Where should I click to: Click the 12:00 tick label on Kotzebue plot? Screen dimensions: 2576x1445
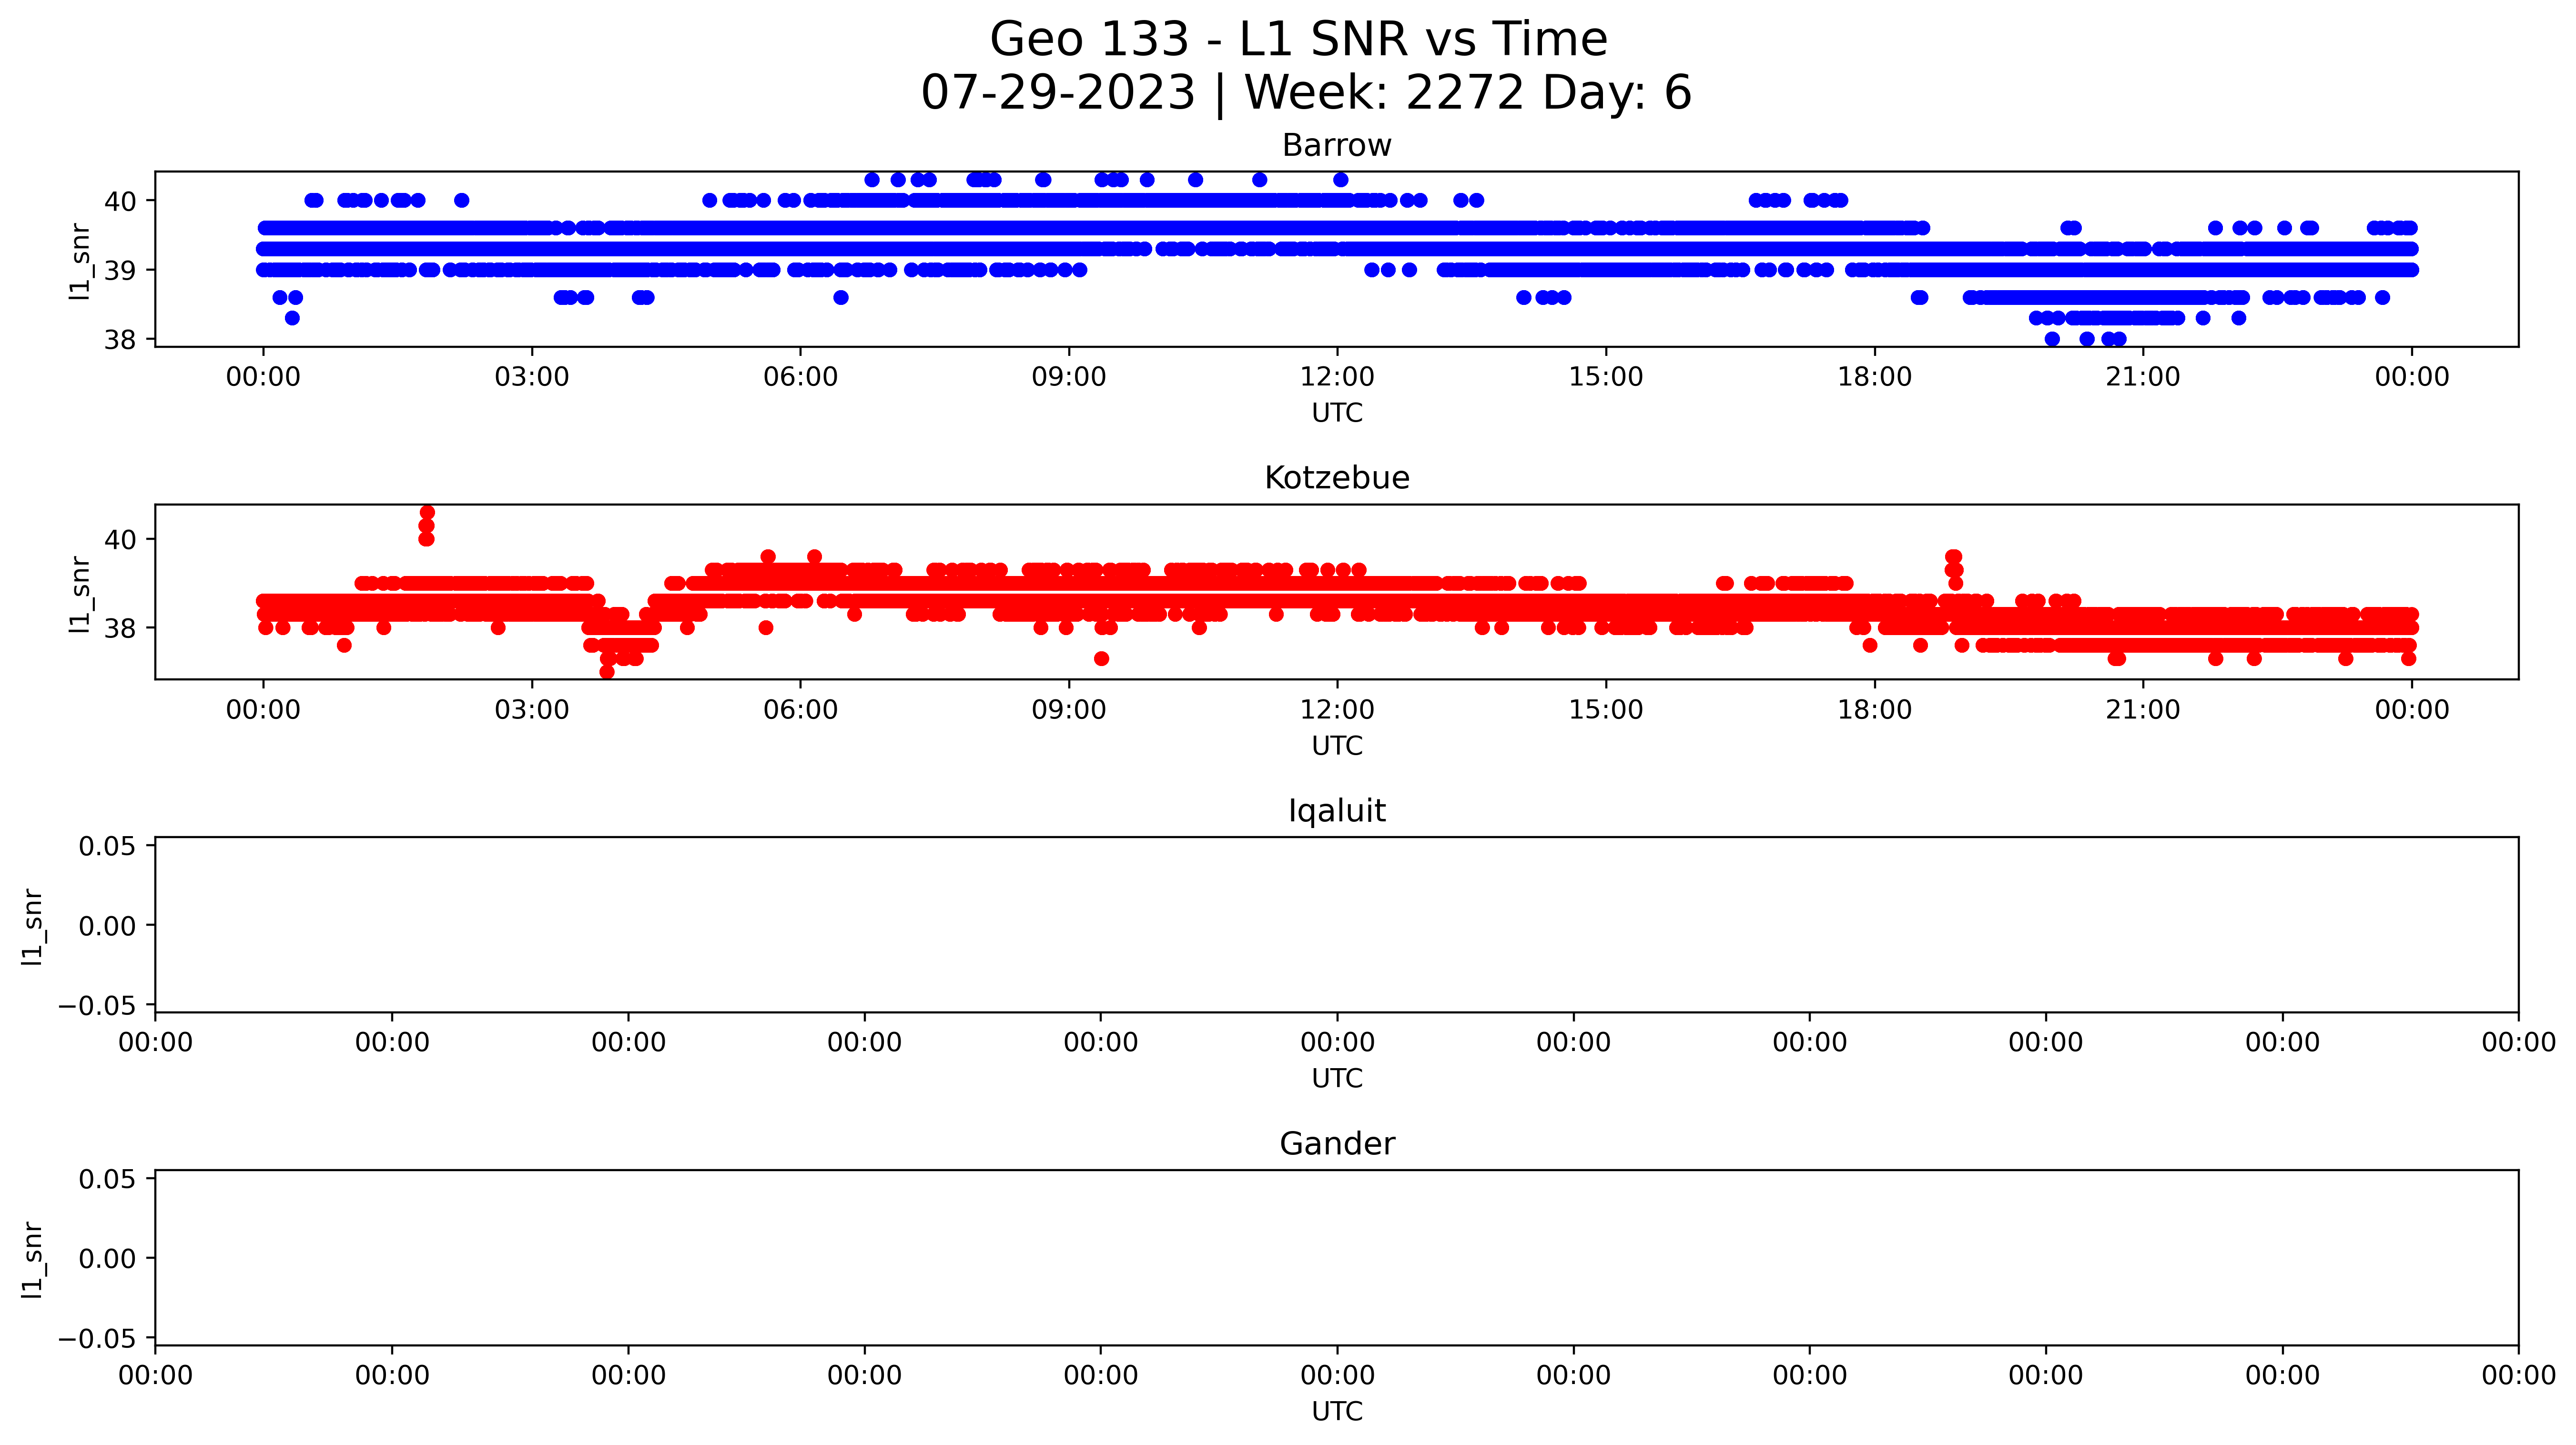point(1337,710)
